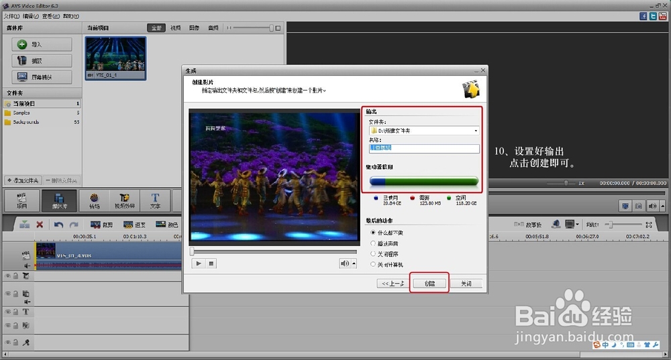Toggle eye visibility on video effects track

(x=7, y=276)
